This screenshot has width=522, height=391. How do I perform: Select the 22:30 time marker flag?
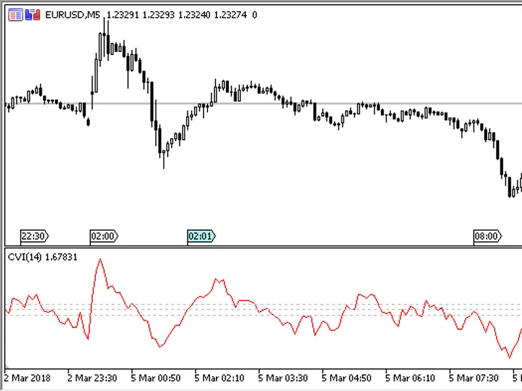[35, 236]
